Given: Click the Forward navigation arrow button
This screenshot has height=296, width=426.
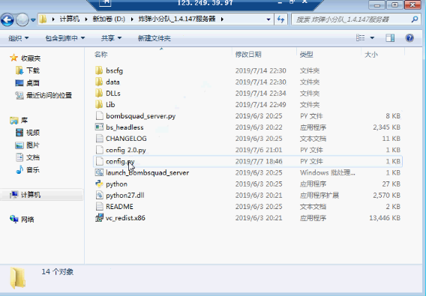Looking at the screenshot, I should click(x=22, y=19).
